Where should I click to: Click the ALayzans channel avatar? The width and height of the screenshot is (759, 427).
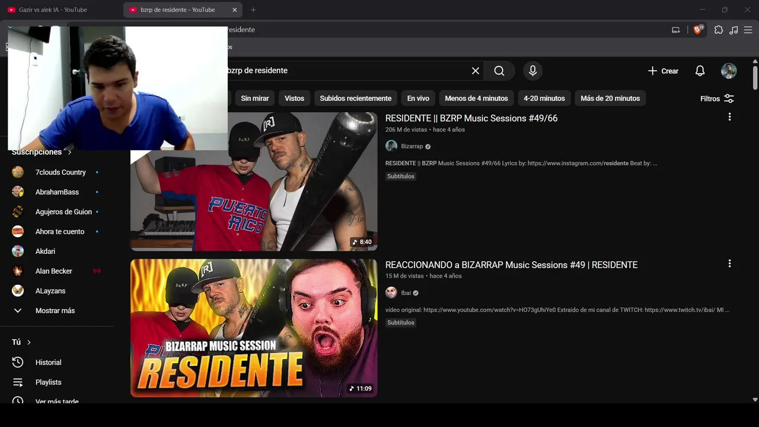point(18,291)
